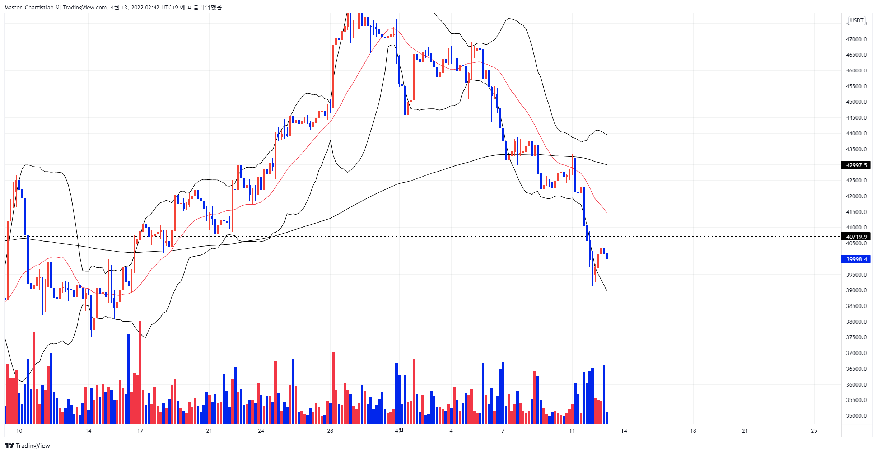877x454 pixels.
Task: Click the date label 7 on time axis
Action: 503,431
